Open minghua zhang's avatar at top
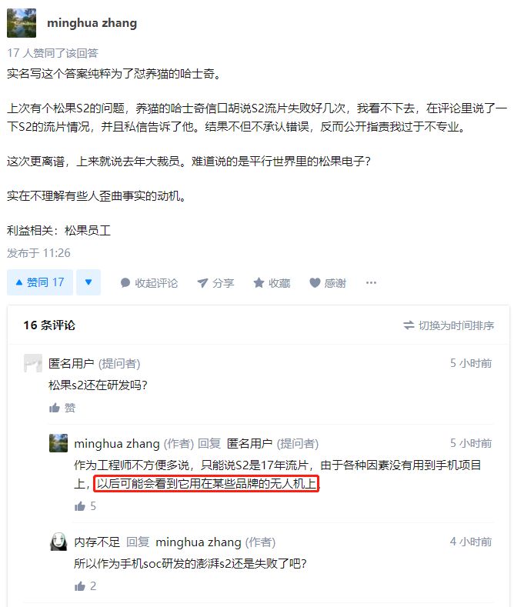Viewport: 514px width, 607px height. [22, 23]
